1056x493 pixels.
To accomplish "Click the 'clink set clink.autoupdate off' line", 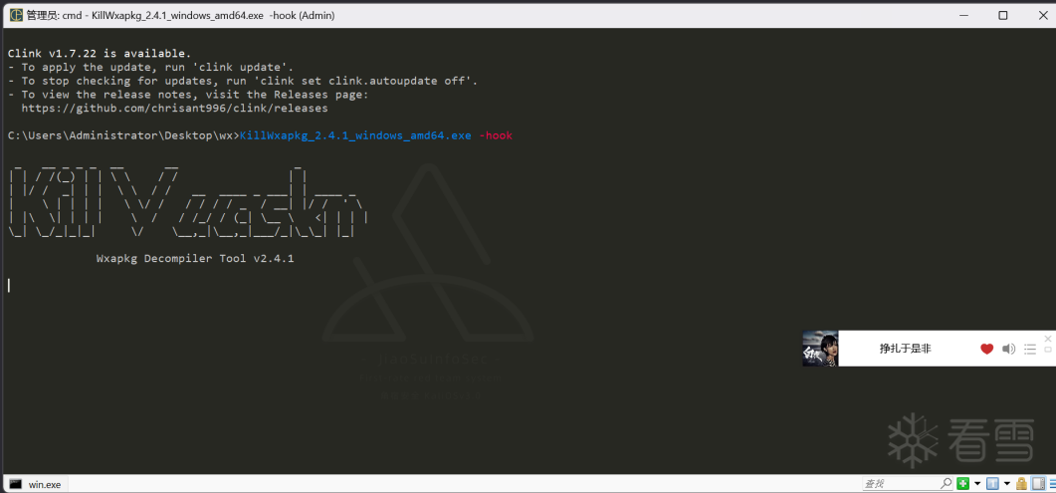I will click(243, 81).
